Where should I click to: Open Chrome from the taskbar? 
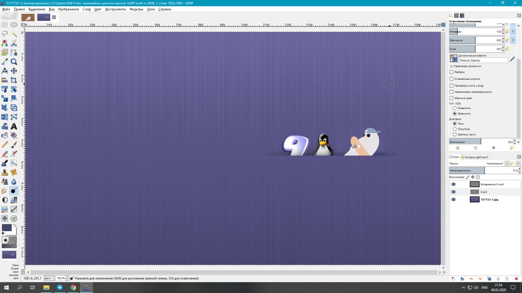coord(73,287)
